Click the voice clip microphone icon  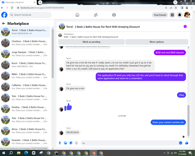click(60, 143)
